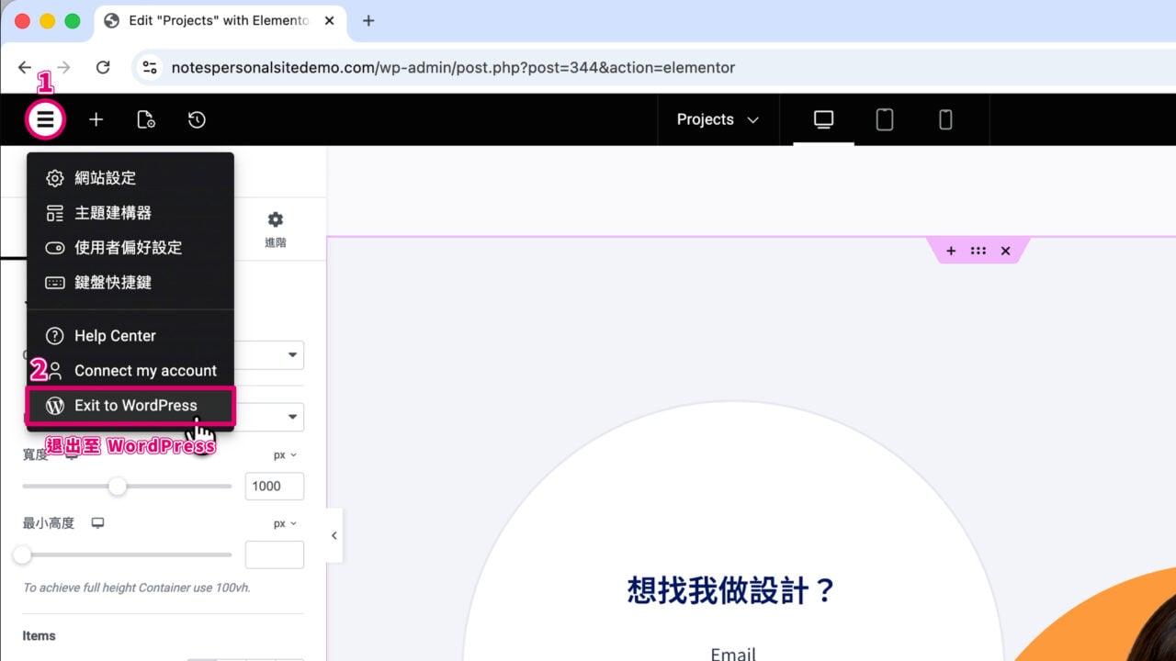Delete the container with the X handle

point(1005,251)
